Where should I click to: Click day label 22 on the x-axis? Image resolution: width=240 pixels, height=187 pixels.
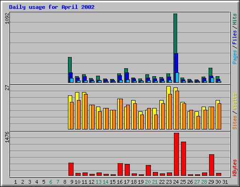click(x=162, y=182)
